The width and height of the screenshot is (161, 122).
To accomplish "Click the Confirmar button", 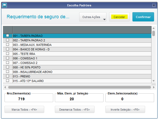I will tap(143, 17).
